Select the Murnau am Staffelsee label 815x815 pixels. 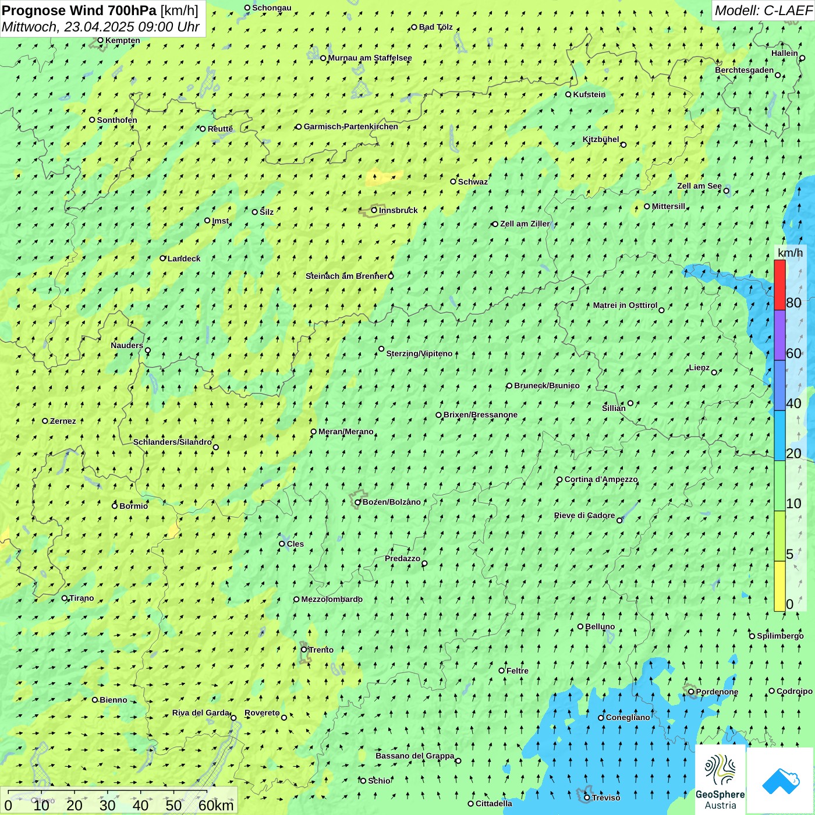[x=370, y=58]
